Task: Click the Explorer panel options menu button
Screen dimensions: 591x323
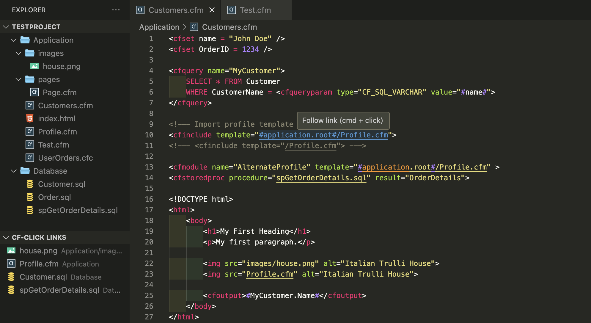Action: tap(117, 9)
